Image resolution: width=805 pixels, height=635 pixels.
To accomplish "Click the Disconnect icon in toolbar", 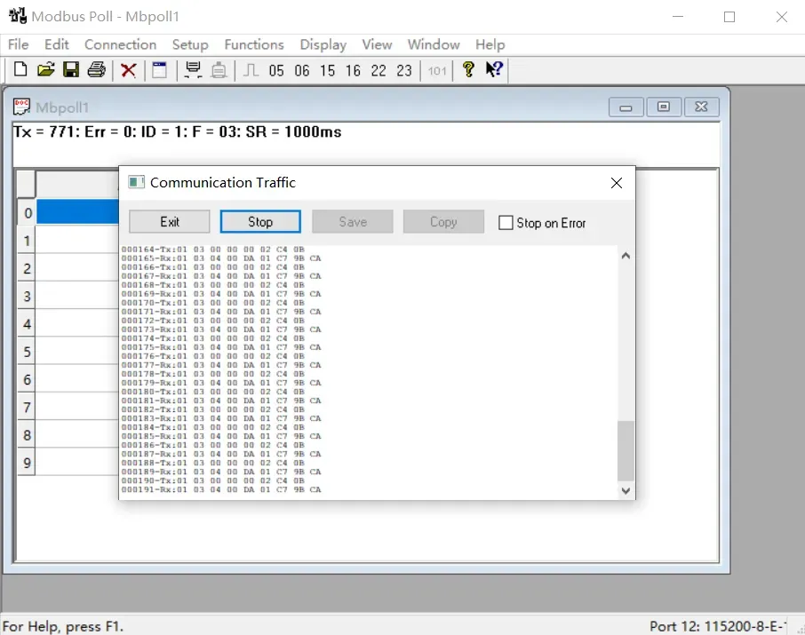I will coord(219,70).
